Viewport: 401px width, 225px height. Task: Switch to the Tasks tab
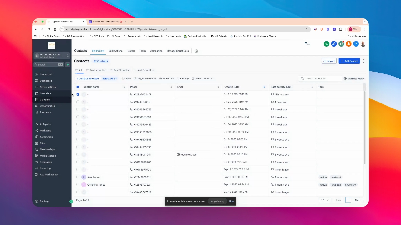pos(143,51)
